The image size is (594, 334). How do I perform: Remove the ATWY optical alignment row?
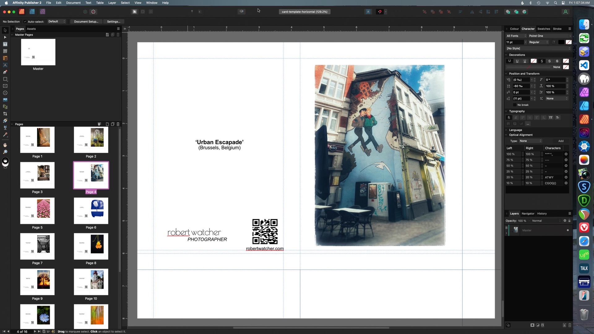click(x=566, y=177)
